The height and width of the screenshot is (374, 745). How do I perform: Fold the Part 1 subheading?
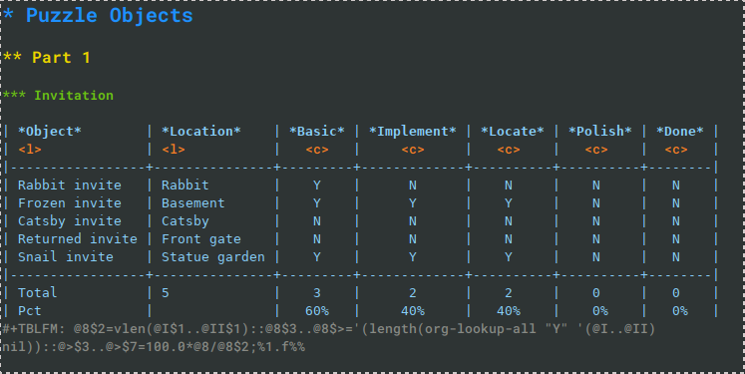(46, 58)
